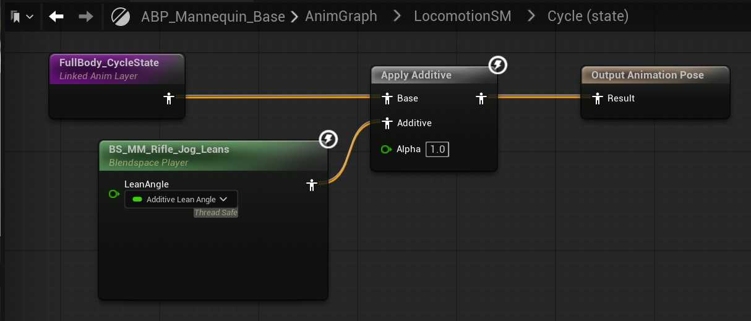Click the forward navigation arrow
The height and width of the screenshot is (321, 751).
tap(86, 17)
